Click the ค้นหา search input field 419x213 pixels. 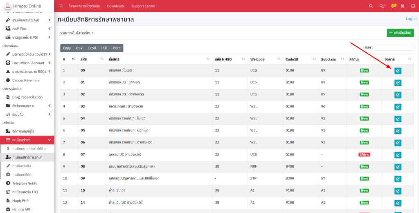(x=394, y=47)
